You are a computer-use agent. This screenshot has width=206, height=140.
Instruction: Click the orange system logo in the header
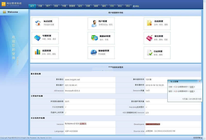pos(4,4)
